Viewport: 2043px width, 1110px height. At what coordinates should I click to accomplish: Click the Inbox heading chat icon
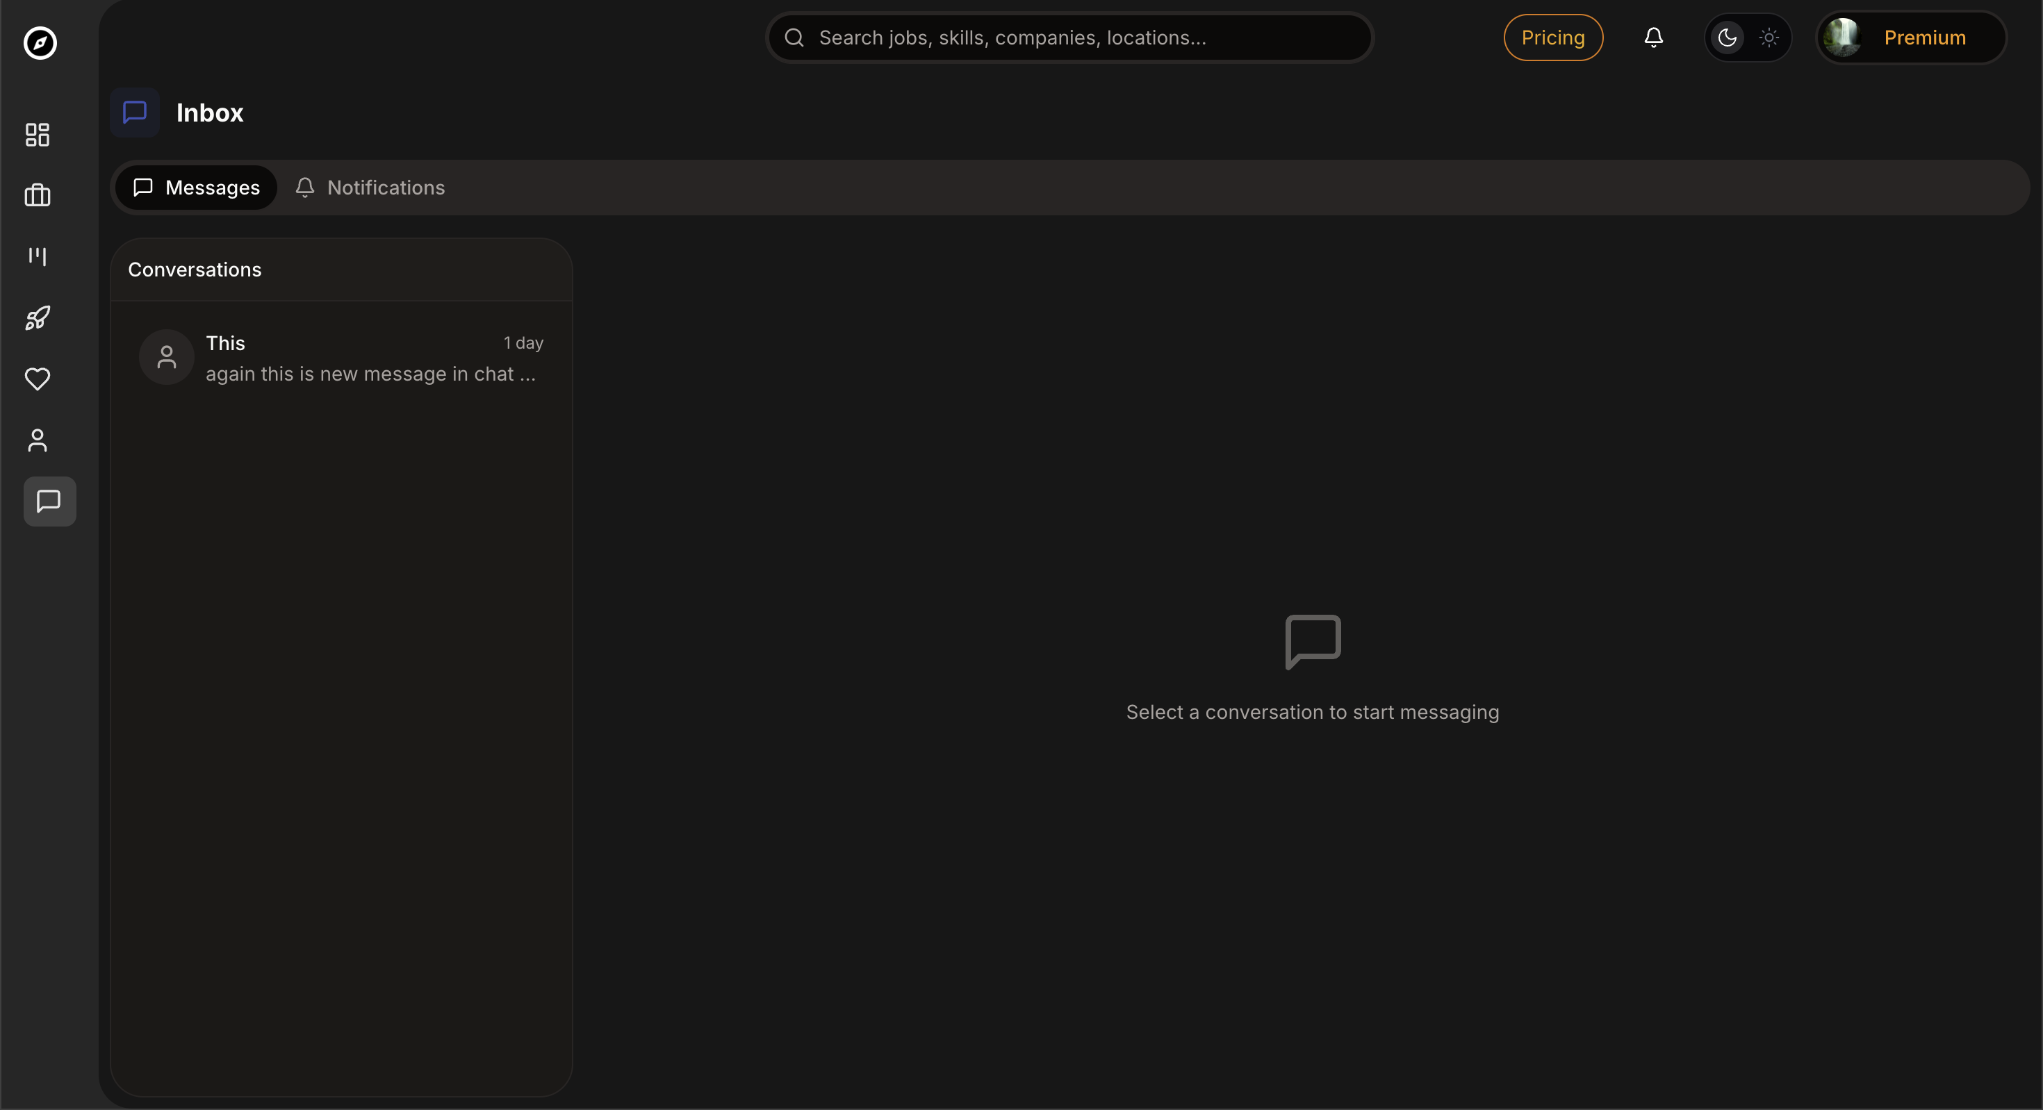[135, 113]
